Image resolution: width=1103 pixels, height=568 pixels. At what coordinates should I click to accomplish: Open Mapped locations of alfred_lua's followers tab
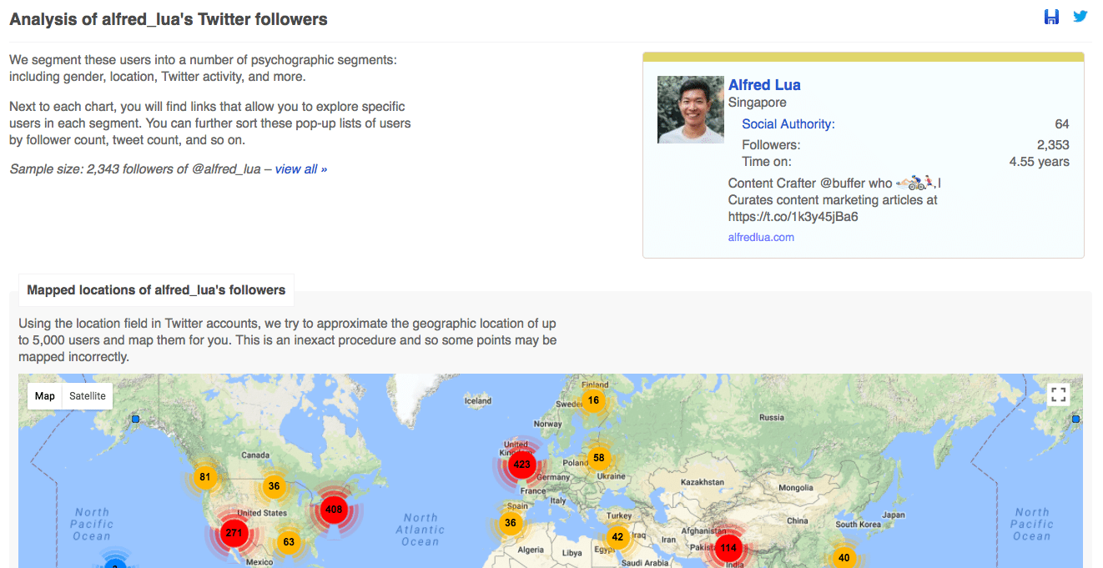[x=156, y=290]
